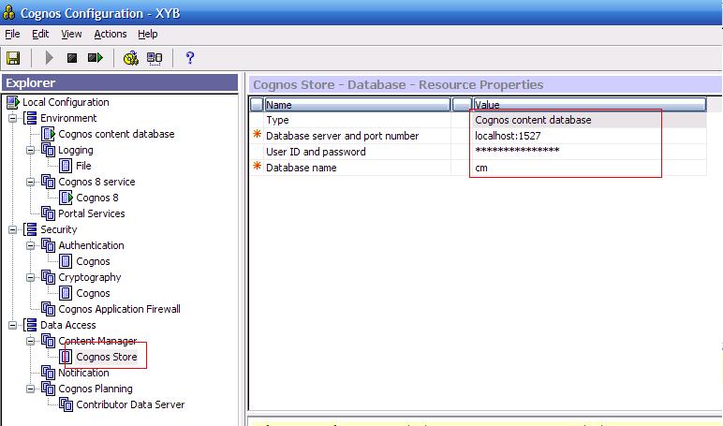Open the Actions menu
This screenshot has width=723, height=426.
pyautogui.click(x=111, y=34)
